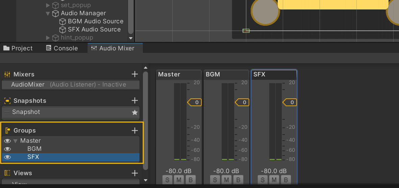Switch to the Console tab
Viewport: 399px width, 188px height.
coord(62,48)
